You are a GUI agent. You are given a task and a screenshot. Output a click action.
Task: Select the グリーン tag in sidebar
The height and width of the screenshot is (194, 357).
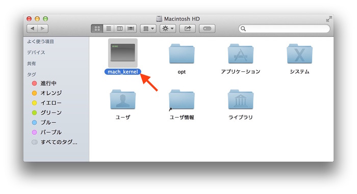[47, 113]
